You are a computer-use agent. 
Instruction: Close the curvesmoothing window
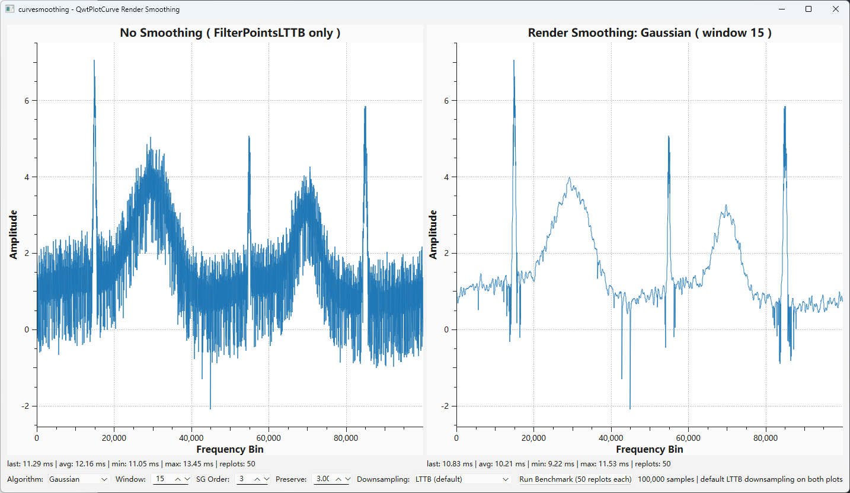tap(836, 9)
